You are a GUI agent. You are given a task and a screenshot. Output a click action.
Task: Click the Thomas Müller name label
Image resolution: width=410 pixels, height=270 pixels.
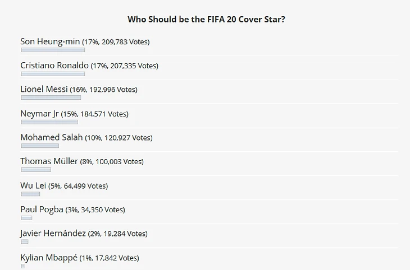tap(49, 161)
